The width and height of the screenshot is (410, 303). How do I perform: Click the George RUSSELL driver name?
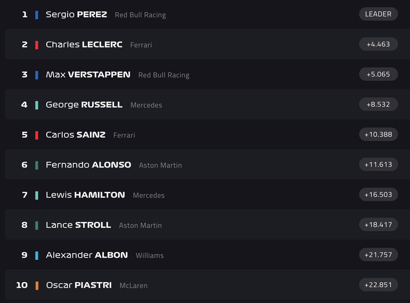pos(84,105)
